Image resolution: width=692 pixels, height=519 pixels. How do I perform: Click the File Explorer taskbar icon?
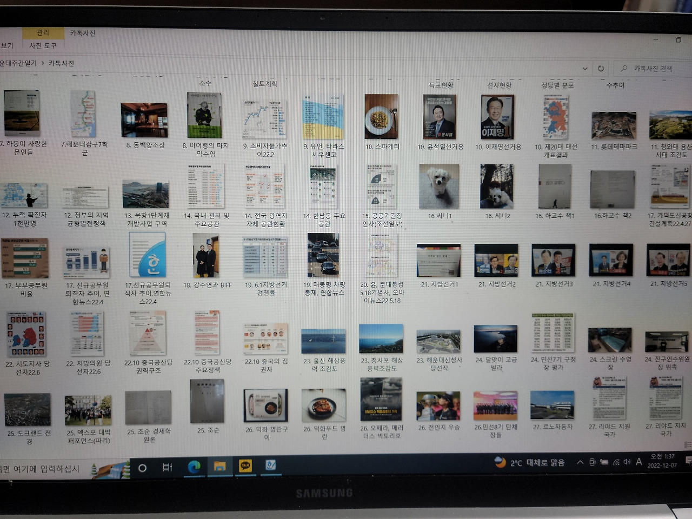[219, 466]
